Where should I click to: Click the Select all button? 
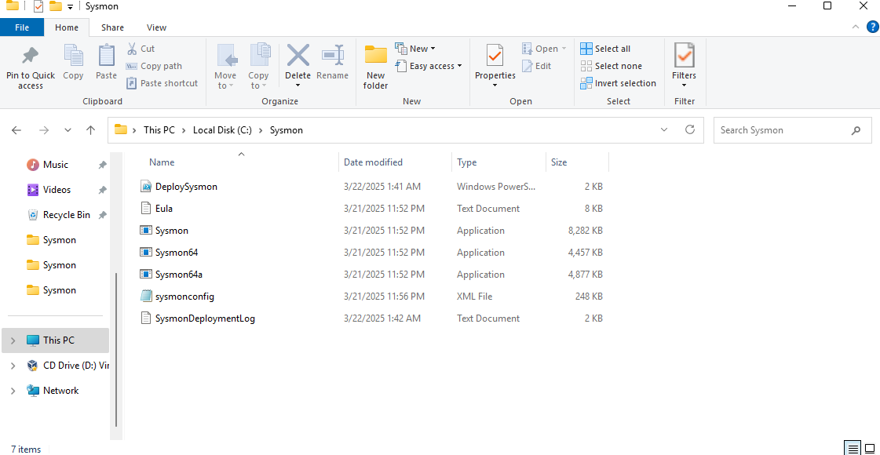pyautogui.click(x=605, y=49)
